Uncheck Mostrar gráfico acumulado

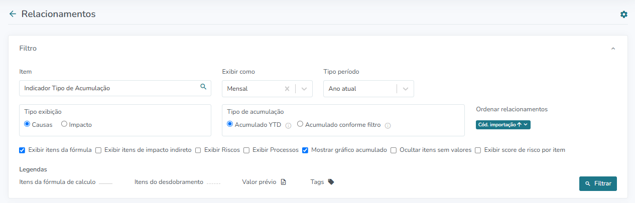coord(305,150)
